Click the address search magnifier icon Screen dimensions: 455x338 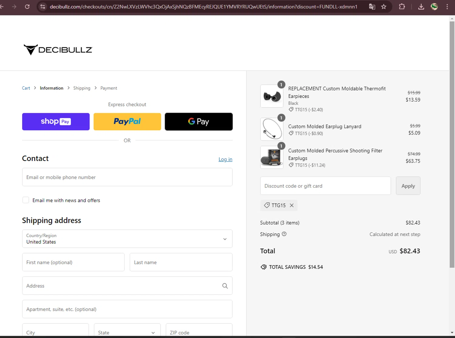coord(225,286)
